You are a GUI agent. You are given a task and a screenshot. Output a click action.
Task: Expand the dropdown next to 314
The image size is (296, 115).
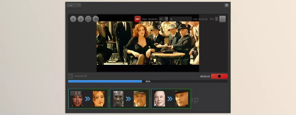pyautogui.click(x=216, y=19)
